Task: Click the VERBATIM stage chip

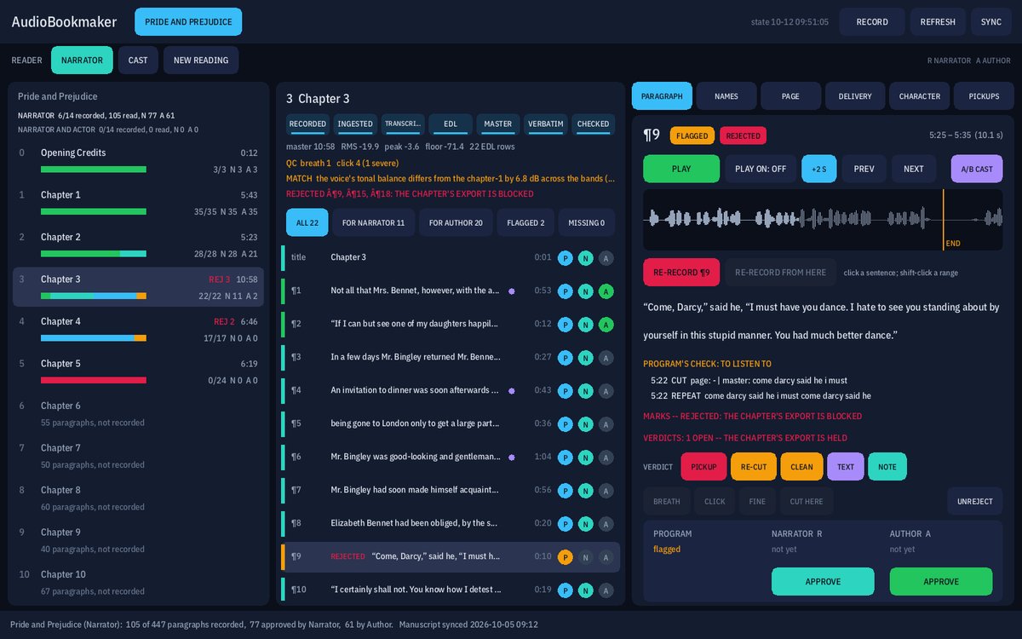Action: coord(546,124)
